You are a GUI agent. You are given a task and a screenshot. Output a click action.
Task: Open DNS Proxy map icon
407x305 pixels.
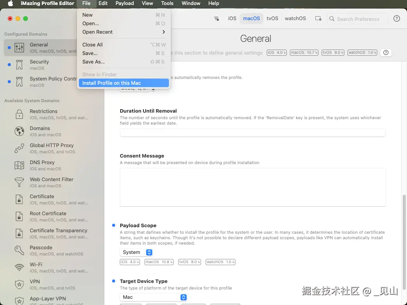pyautogui.click(x=19, y=165)
